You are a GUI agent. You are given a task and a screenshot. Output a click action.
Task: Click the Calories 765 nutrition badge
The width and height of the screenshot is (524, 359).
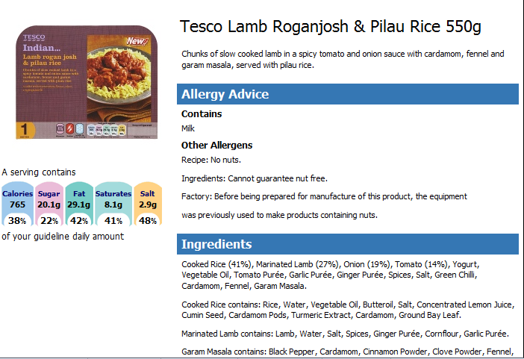(17, 204)
